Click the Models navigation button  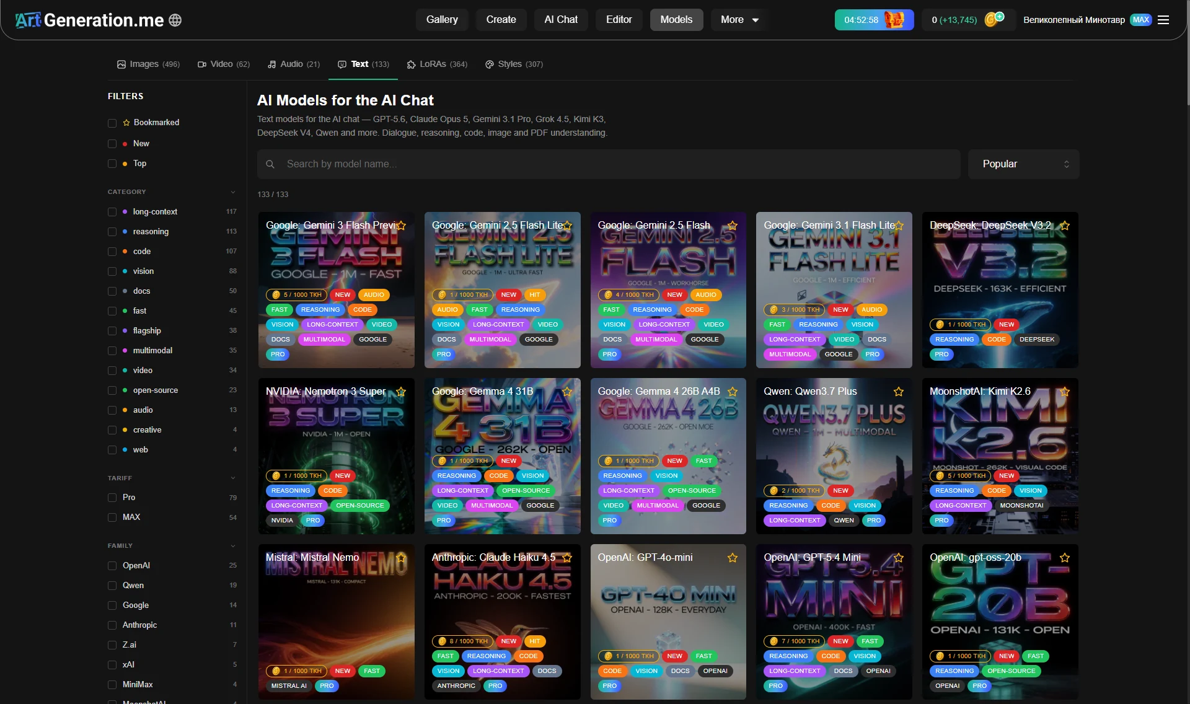(676, 20)
